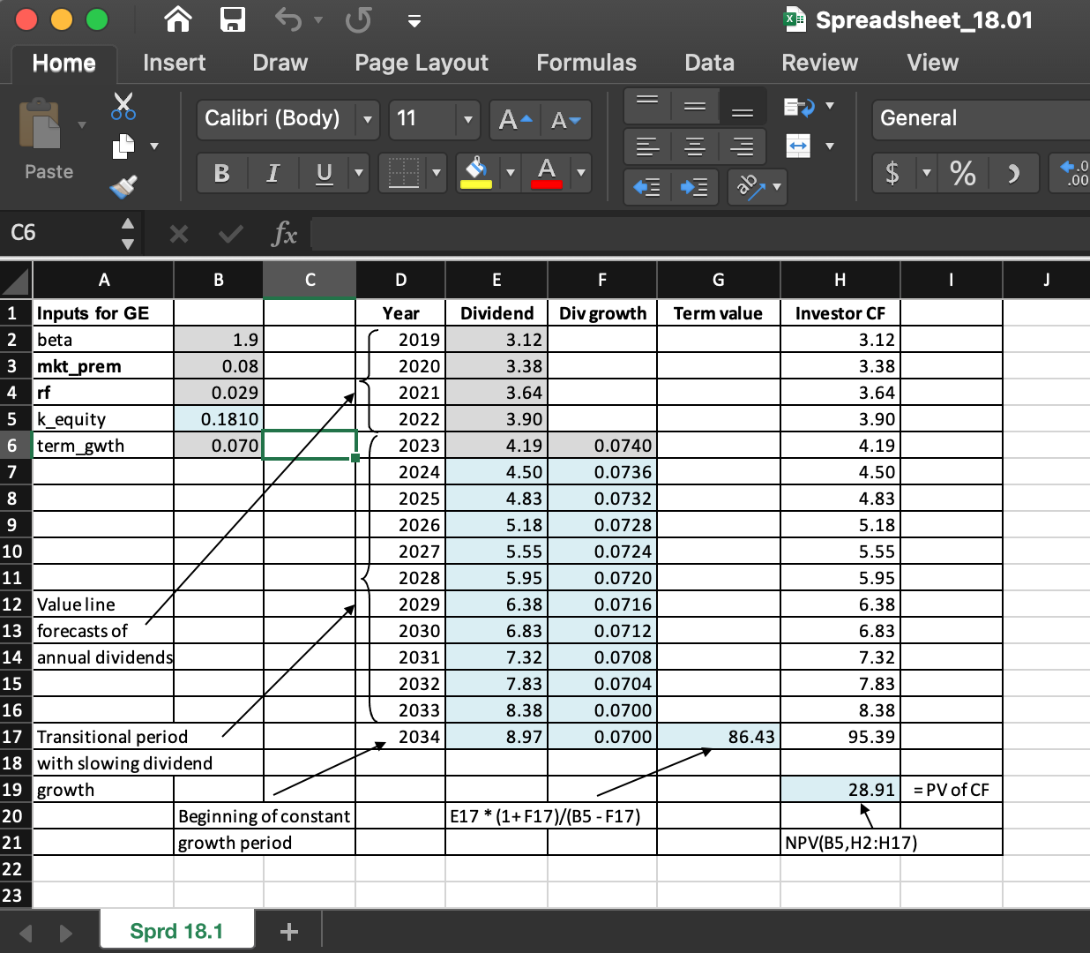Open the Data ribbon tab
This screenshot has height=953, width=1090.
708,62
